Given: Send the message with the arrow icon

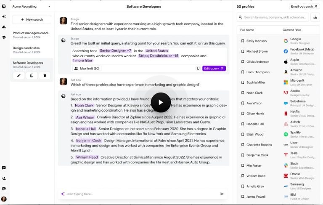Looking at the screenshot, I should coord(222,194).
